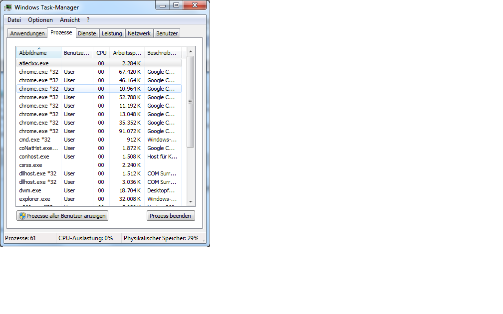Open the Benutzer tab
Viewport: 503px width, 314px height.
[x=167, y=33]
